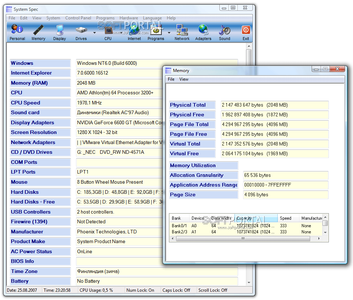Click the Screen Resolution label button

click(40, 132)
